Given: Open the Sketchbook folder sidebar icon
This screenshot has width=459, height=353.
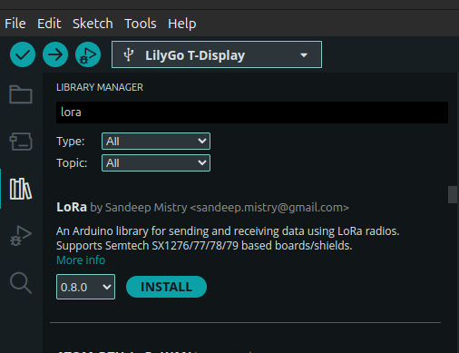Looking at the screenshot, I should pyautogui.click(x=21, y=94).
